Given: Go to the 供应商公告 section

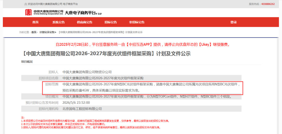Looking at the screenshot, I should click(x=85, y=22).
